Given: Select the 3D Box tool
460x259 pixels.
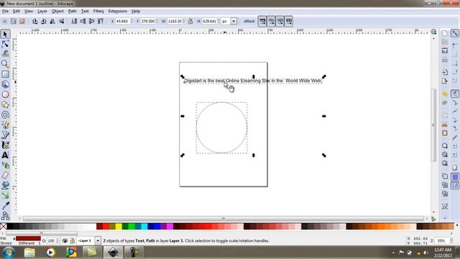Looking at the screenshot, I should [x=5, y=84].
